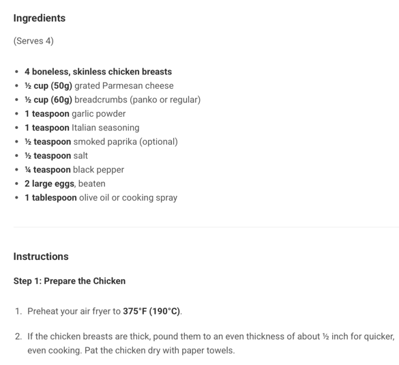Click the Italian seasoning ingredient

coord(82,128)
